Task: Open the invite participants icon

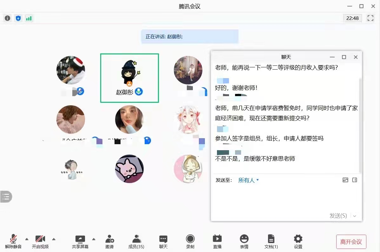Action: click(109, 241)
